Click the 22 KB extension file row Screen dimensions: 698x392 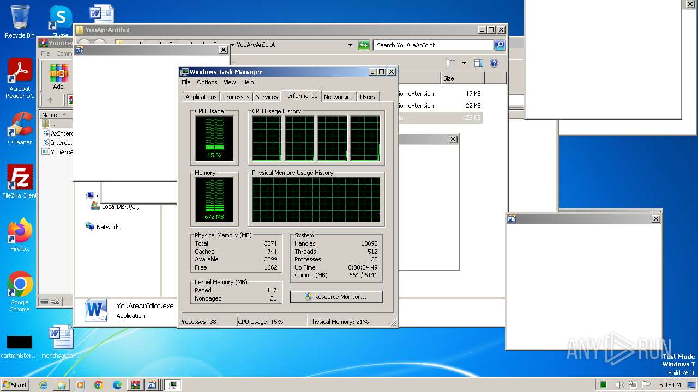(441, 106)
